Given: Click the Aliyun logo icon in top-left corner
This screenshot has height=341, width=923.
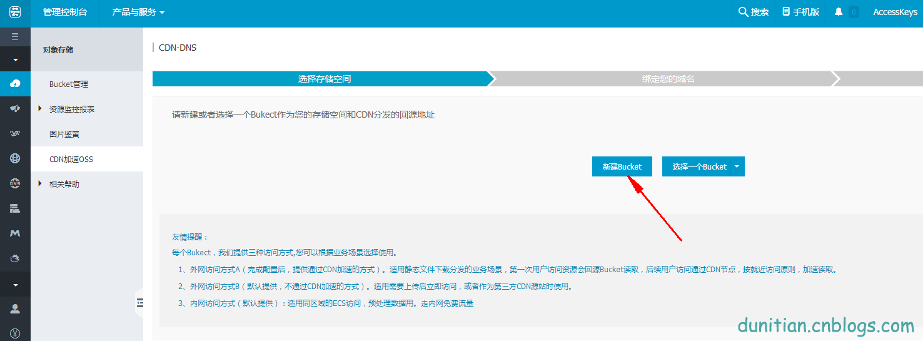Looking at the screenshot, I should (15, 13).
